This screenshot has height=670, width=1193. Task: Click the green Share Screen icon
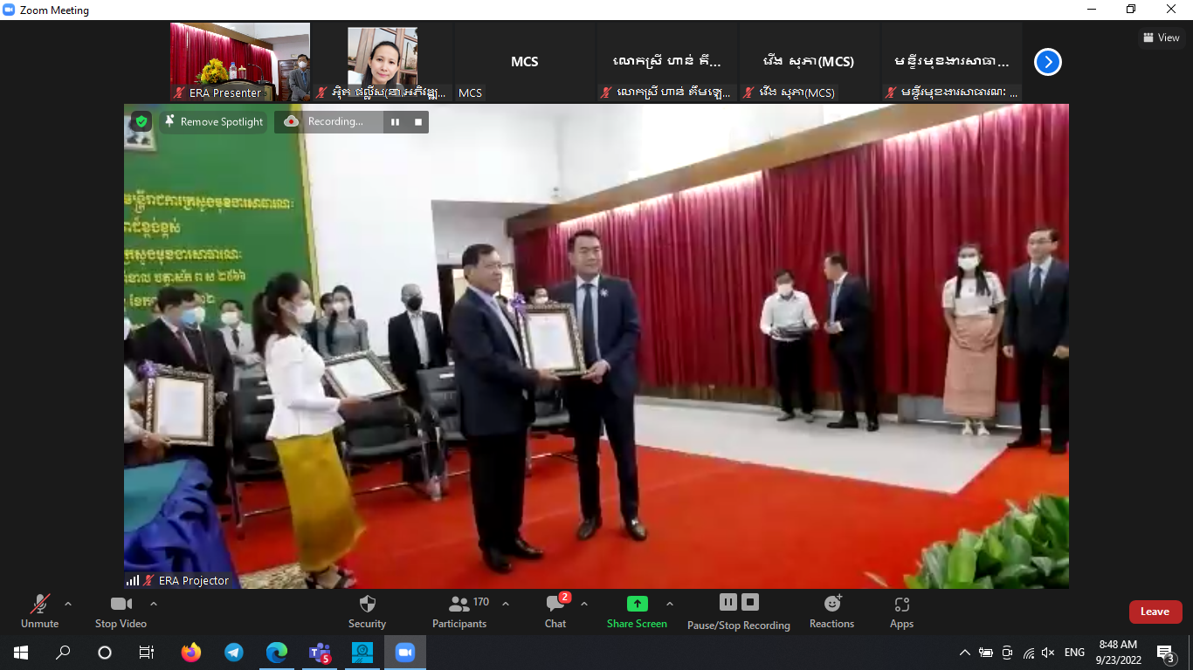pyautogui.click(x=637, y=604)
